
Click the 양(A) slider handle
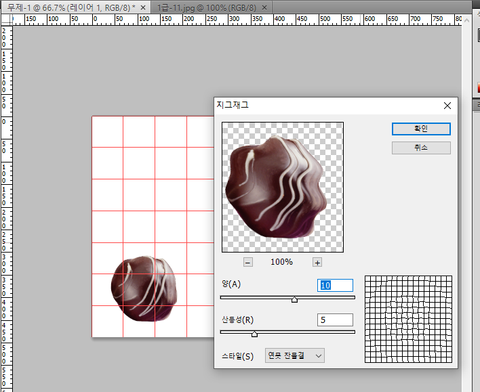(294, 299)
